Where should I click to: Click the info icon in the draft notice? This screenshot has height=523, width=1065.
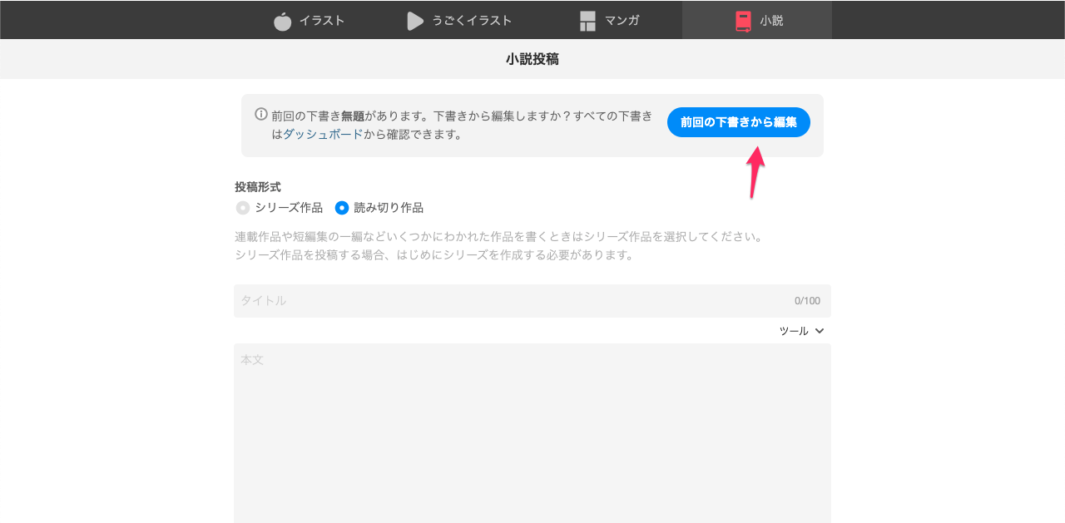coord(261,115)
